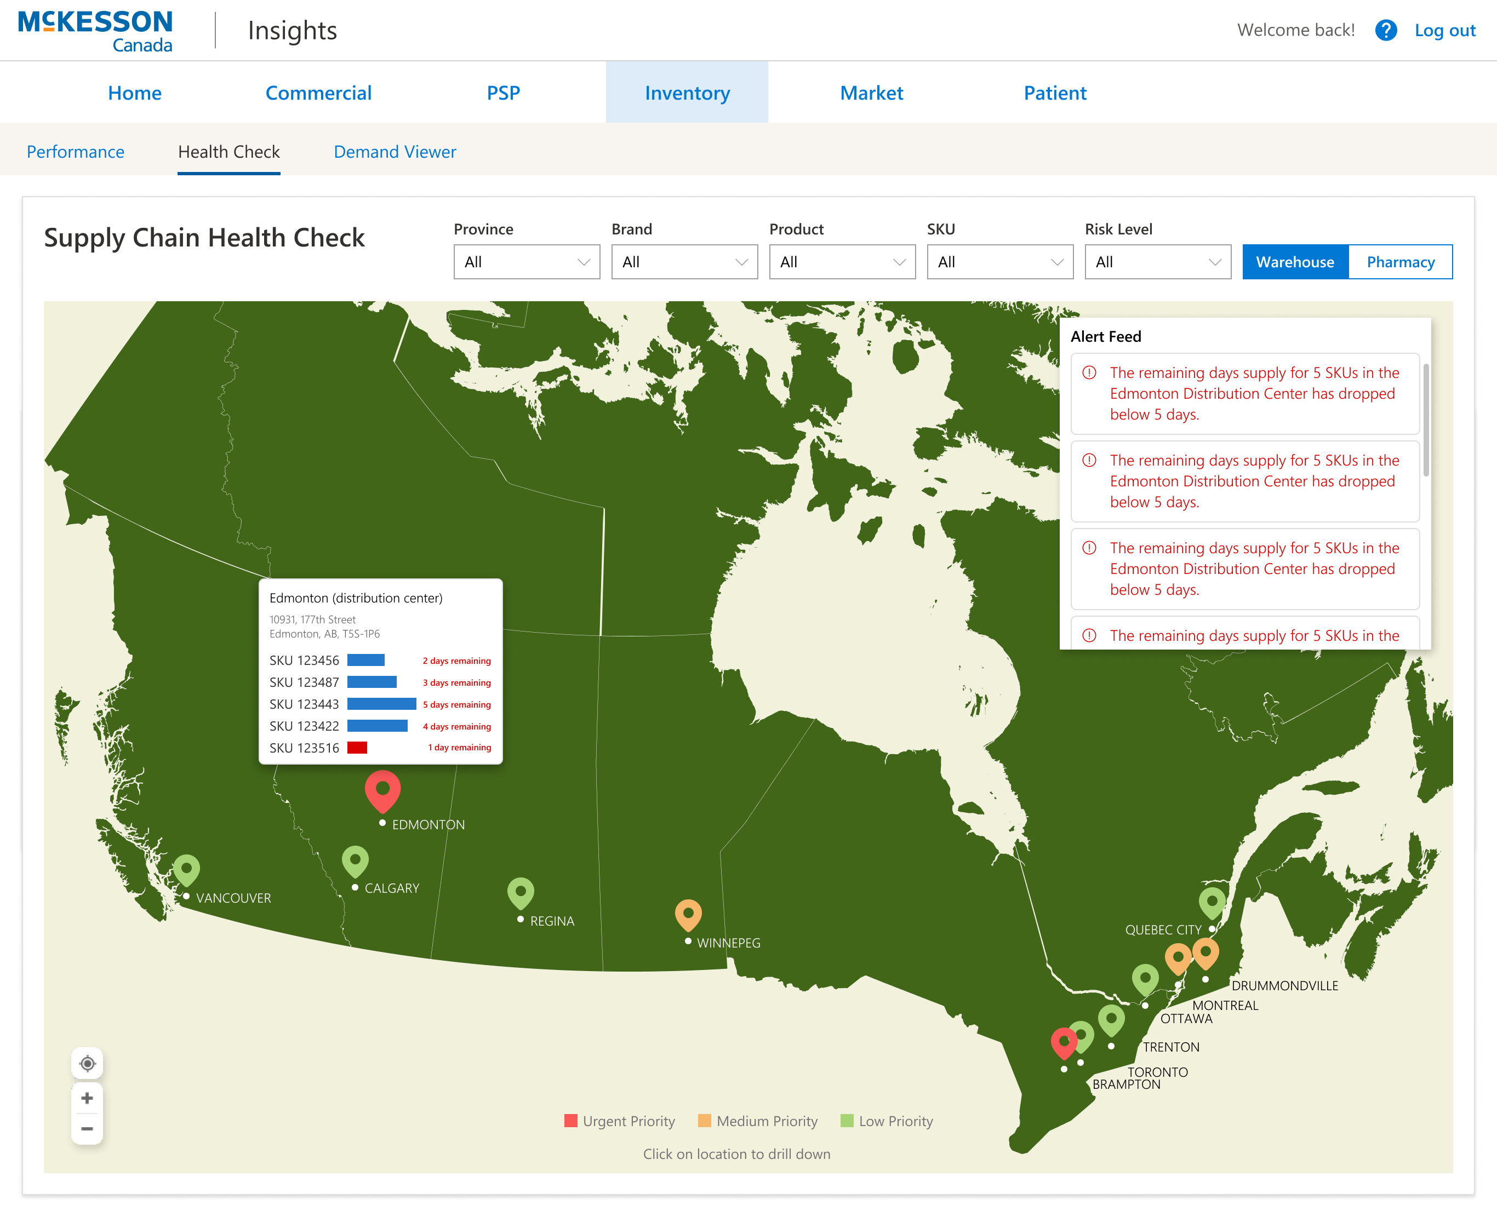Click the Log out link
This screenshot has width=1497, height=1217.
1444,30
